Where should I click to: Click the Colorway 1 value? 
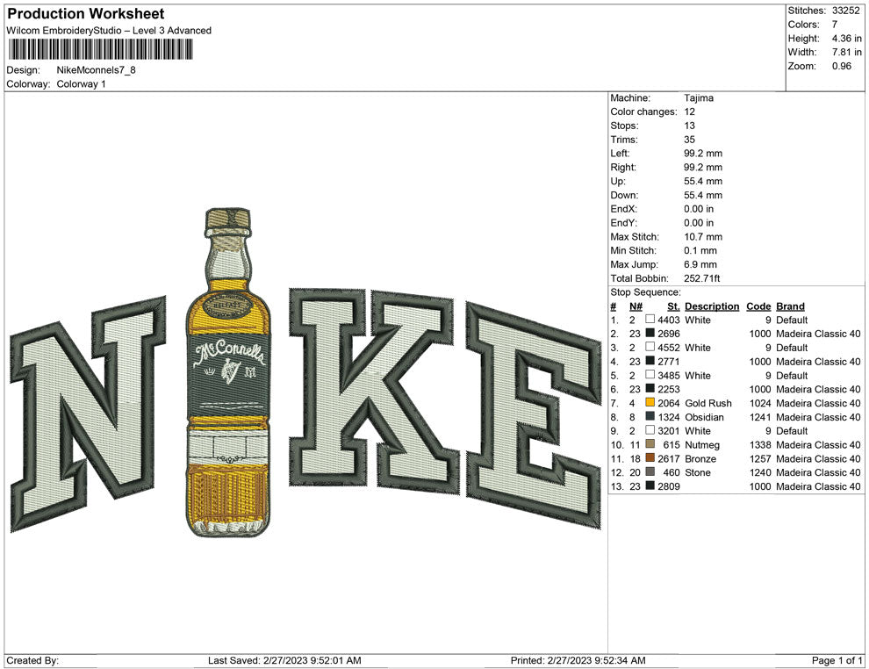pos(81,84)
